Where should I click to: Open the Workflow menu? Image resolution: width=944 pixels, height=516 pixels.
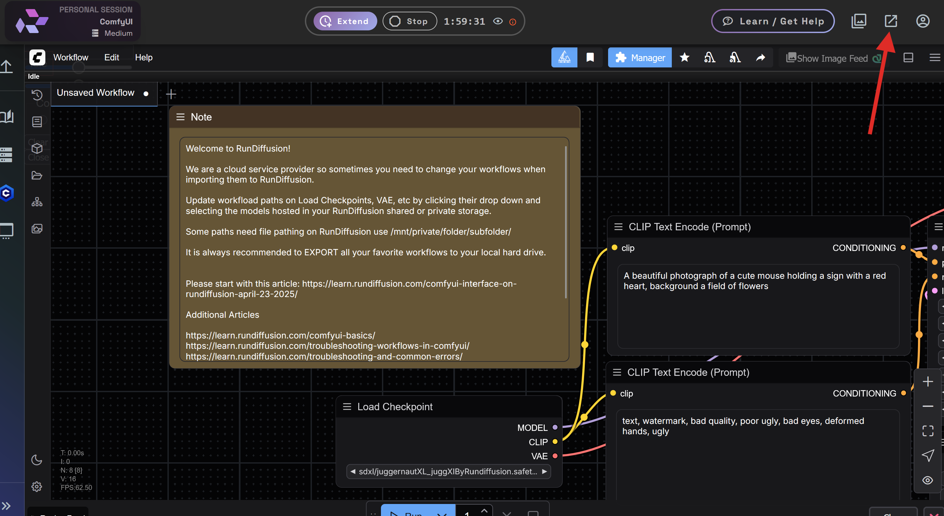tap(71, 57)
